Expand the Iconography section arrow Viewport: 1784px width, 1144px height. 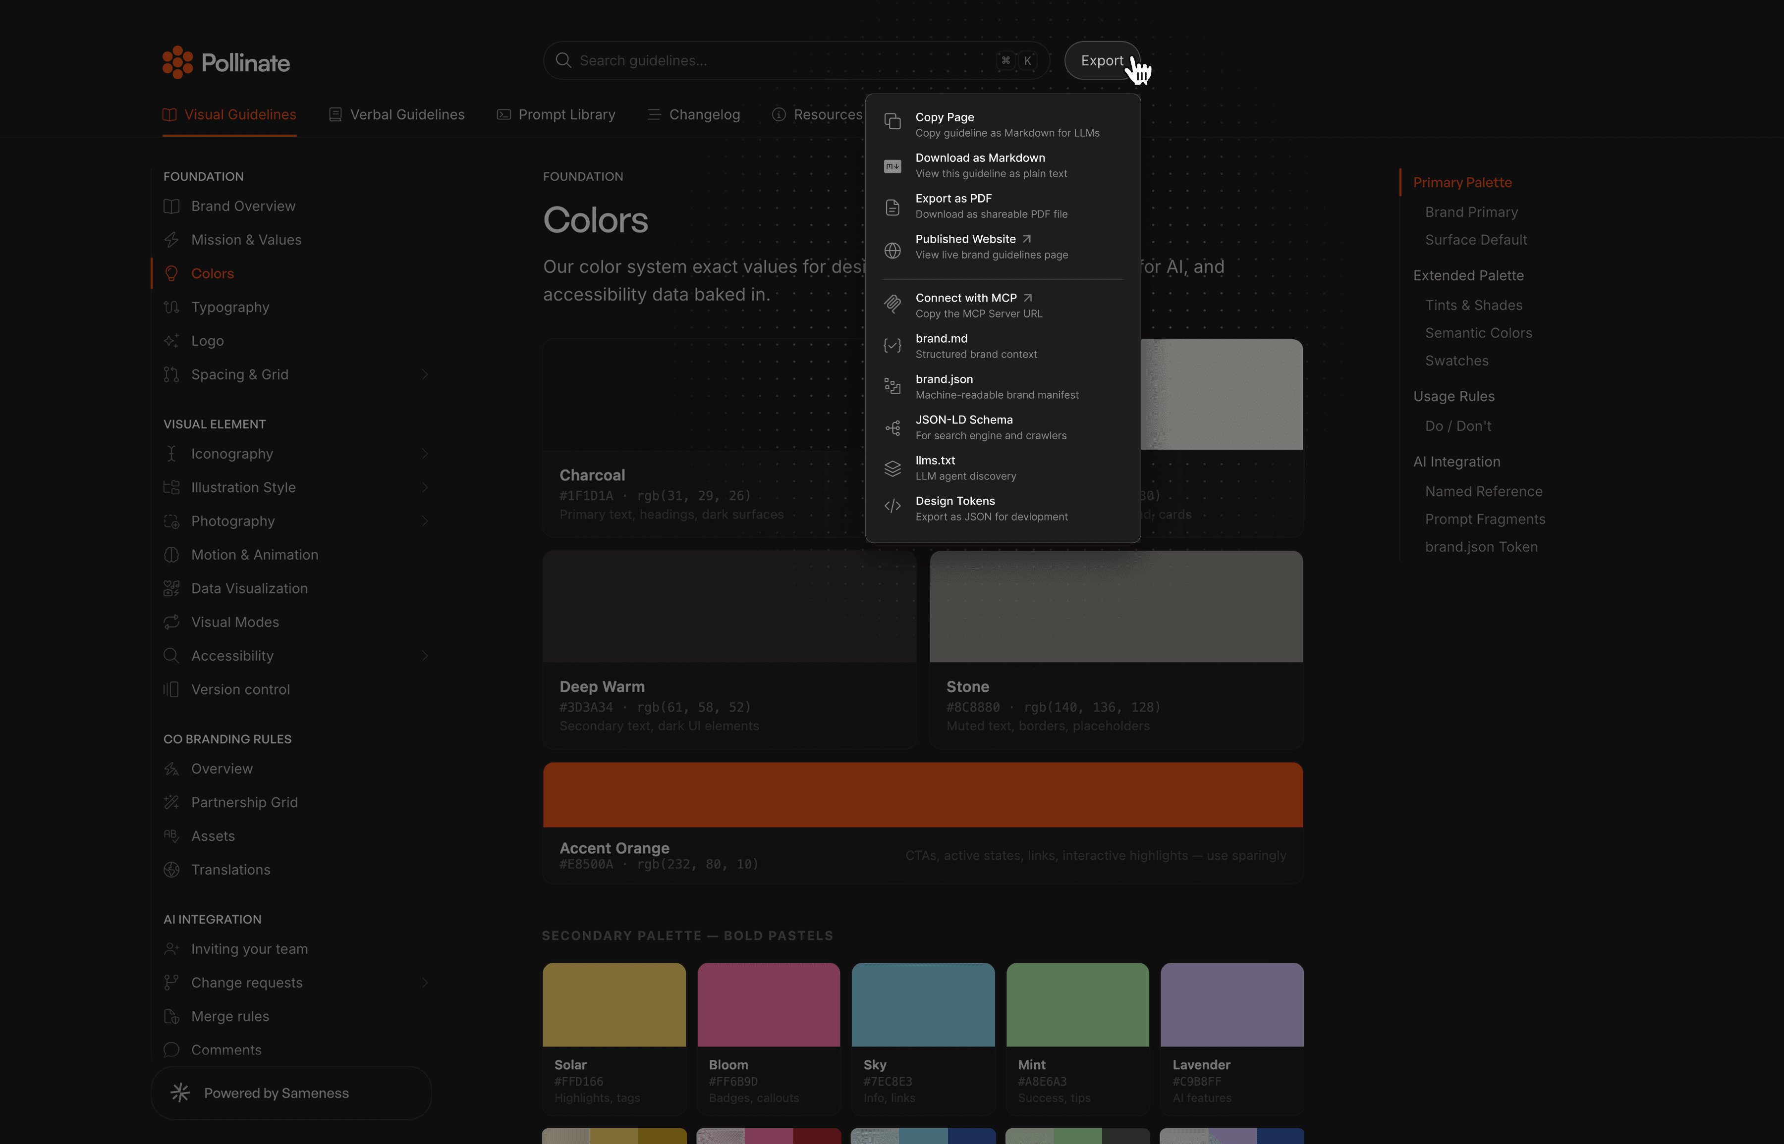[x=424, y=454]
